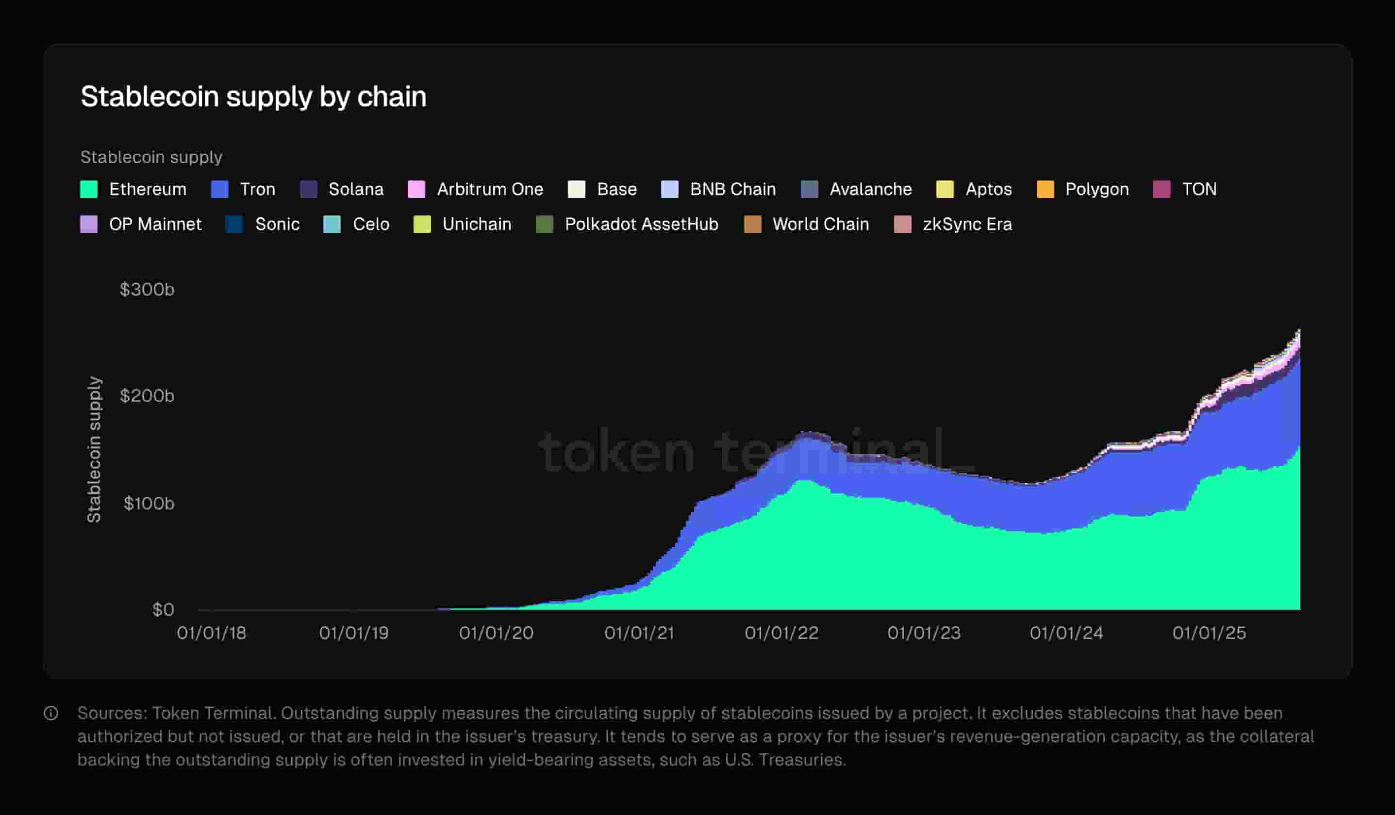Viewport: 1395px width, 815px height.
Task: Click the Ethereum green legend swatch
Action: click(x=88, y=189)
